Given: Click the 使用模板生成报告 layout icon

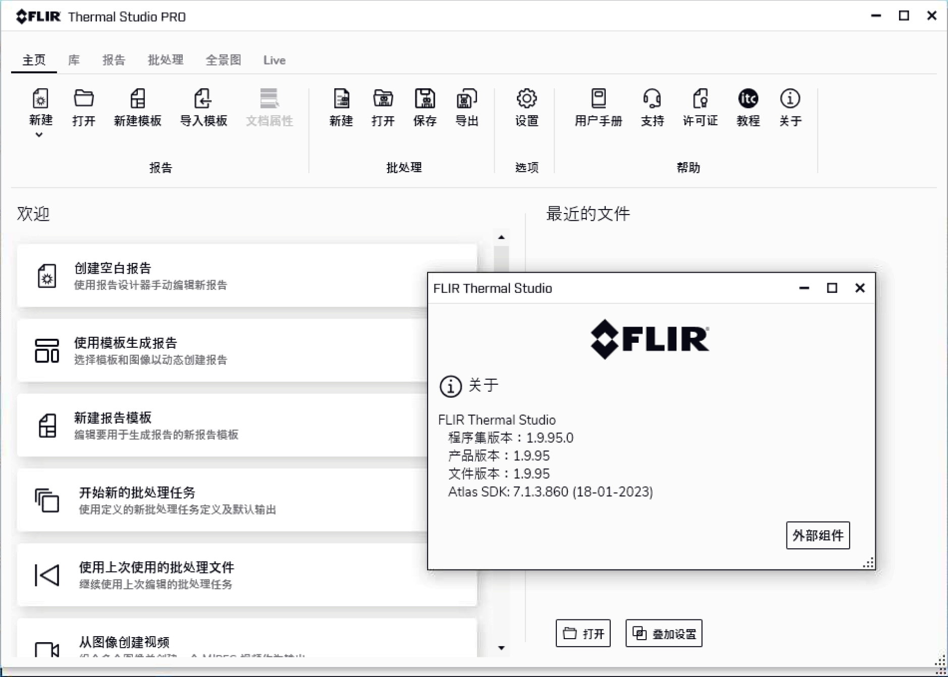Looking at the screenshot, I should 47,351.
